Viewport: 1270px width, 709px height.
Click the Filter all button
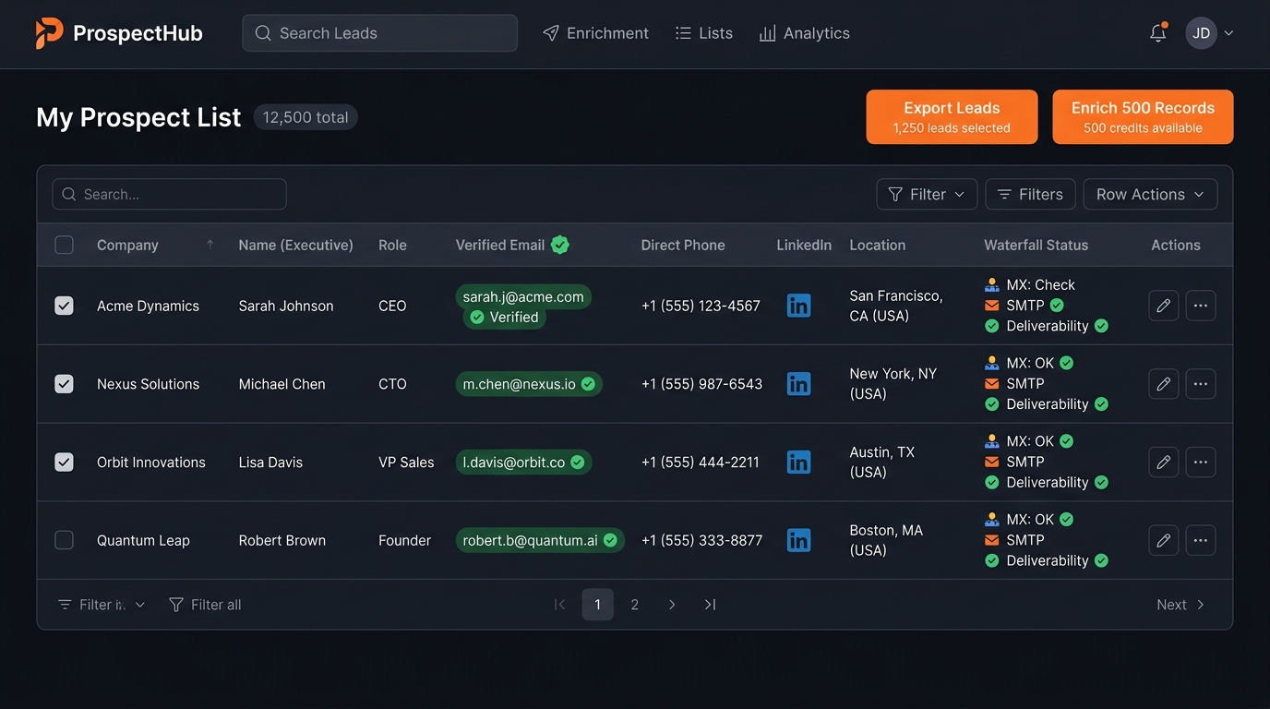[x=205, y=605]
